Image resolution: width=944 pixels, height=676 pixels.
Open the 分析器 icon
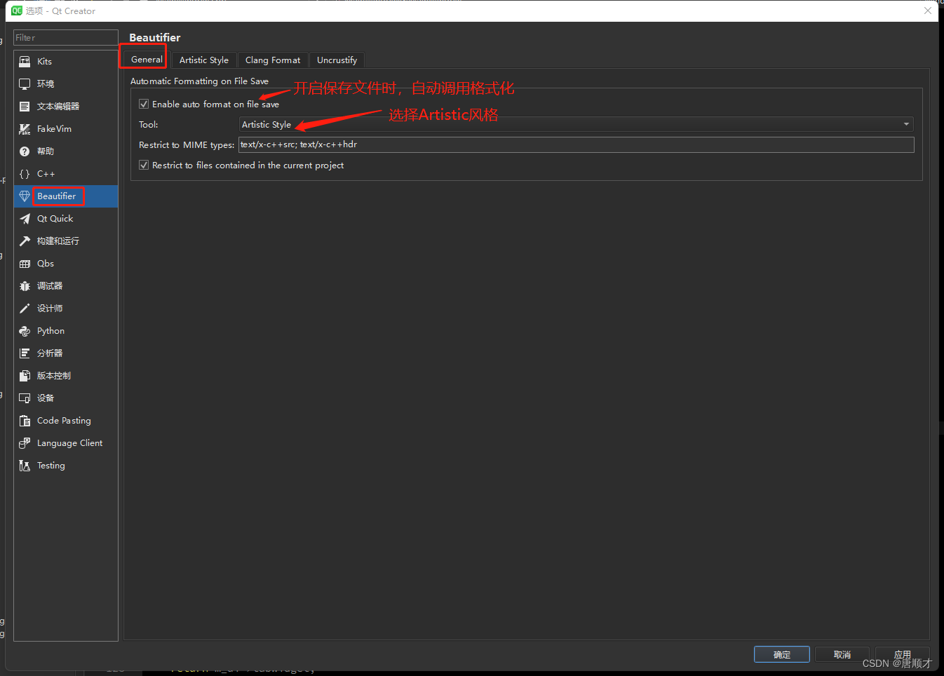(25, 353)
